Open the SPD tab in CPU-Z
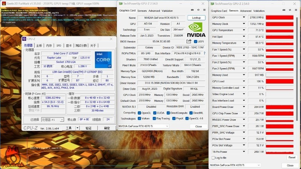This screenshot has height=169, width=301. [x=59, y=45]
